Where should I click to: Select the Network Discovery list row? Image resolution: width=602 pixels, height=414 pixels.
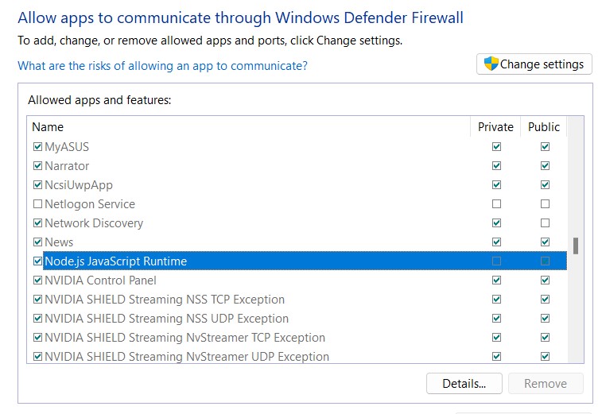pyautogui.click(x=94, y=223)
